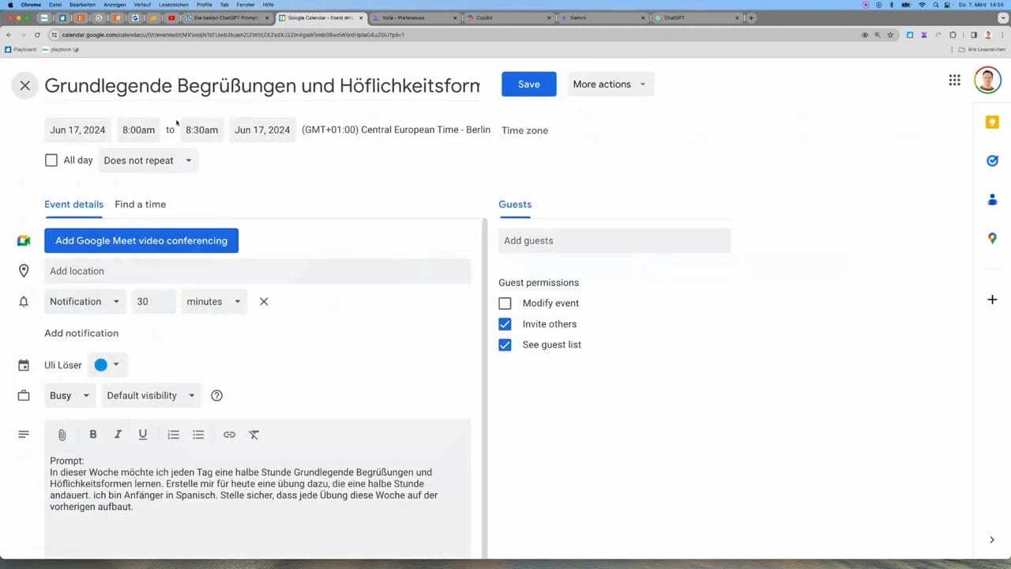Enable the All day checkbox
The height and width of the screenshot is (569, 1011).
(x=51, y=160)
